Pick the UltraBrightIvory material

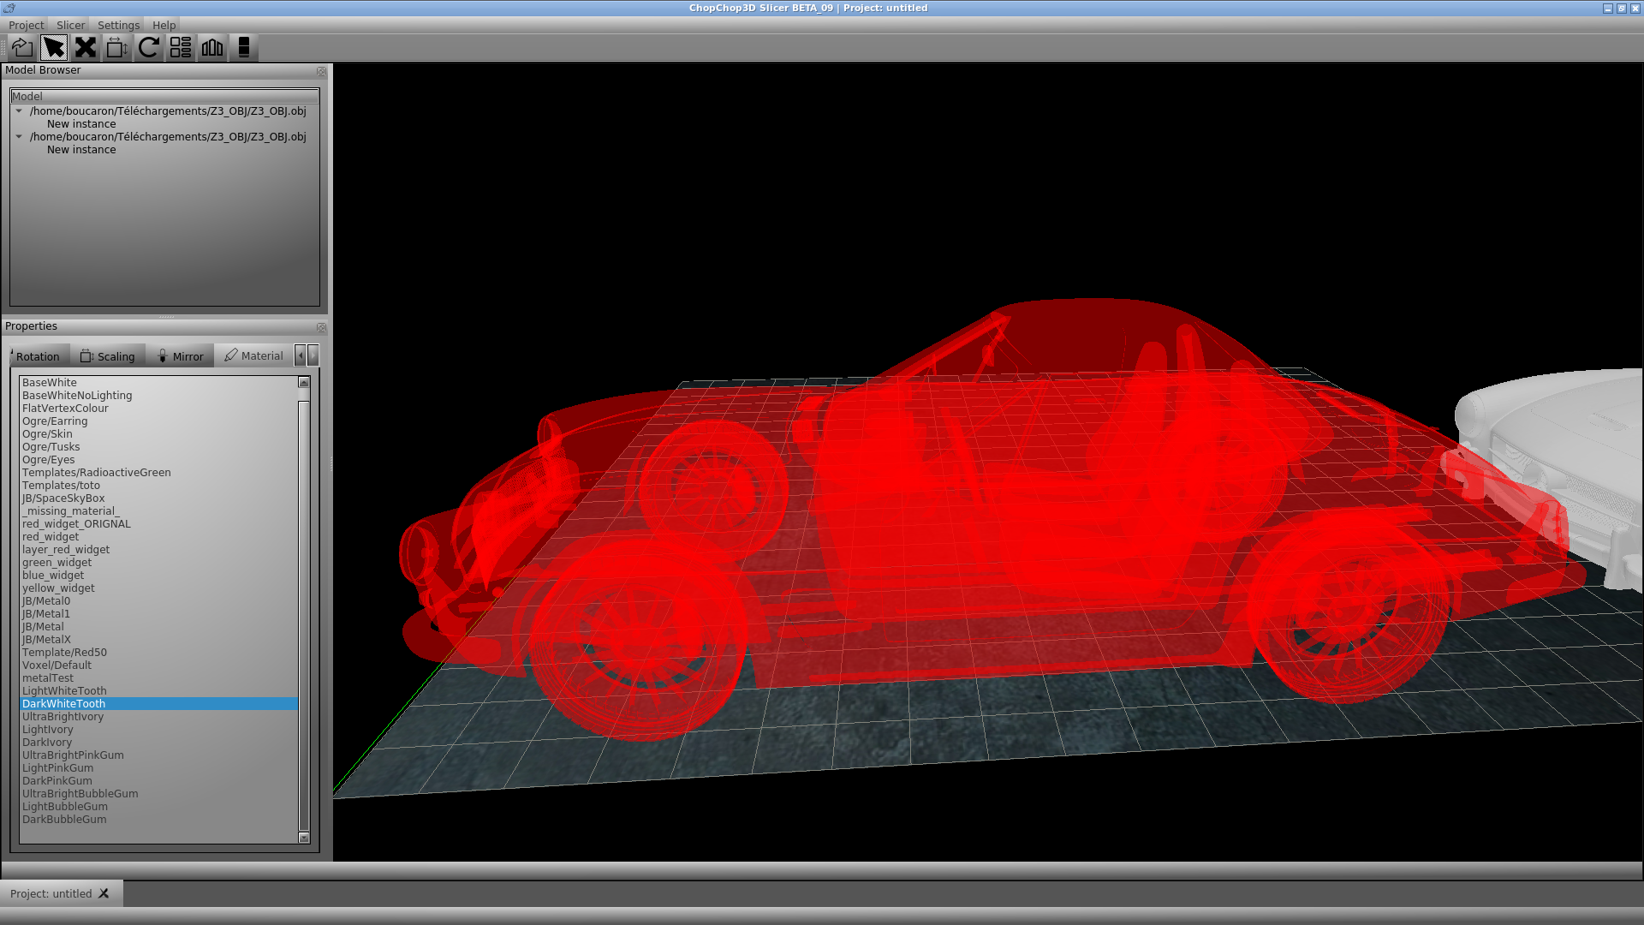point(63,717)
